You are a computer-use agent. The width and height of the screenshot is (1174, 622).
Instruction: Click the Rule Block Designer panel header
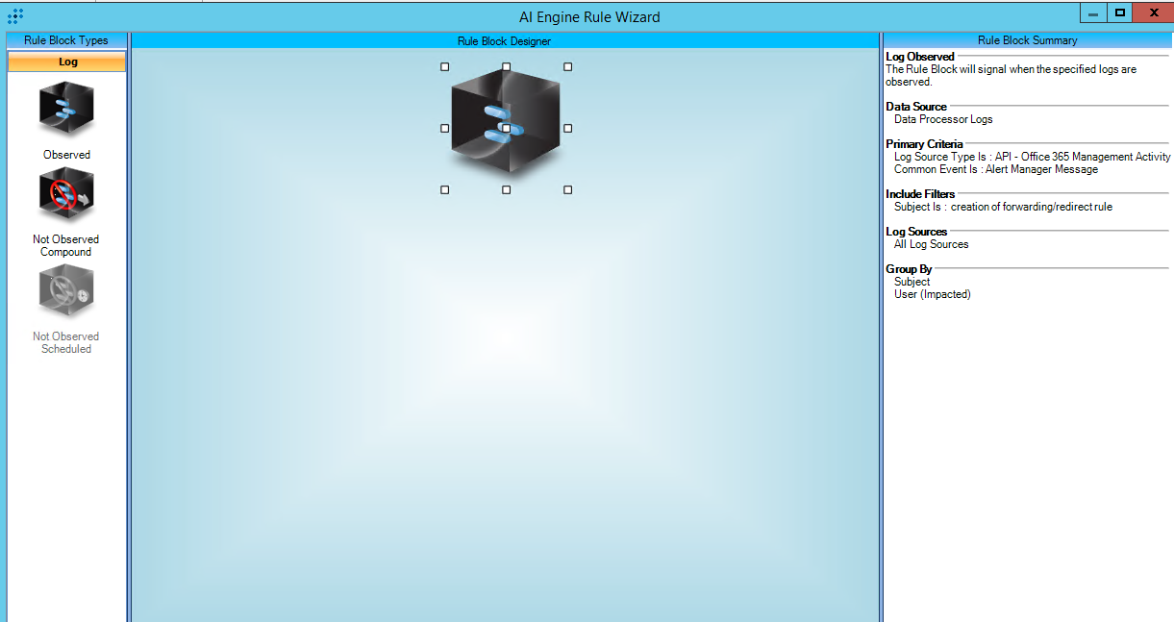504,41
